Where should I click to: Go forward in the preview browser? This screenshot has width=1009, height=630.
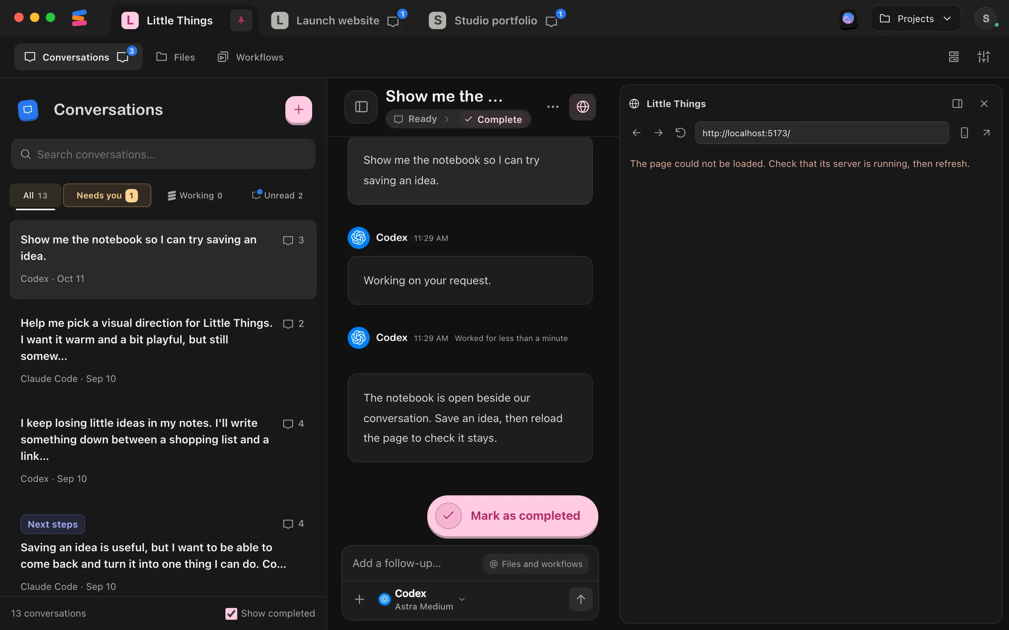pyautogui.click(x=658, y=133)
